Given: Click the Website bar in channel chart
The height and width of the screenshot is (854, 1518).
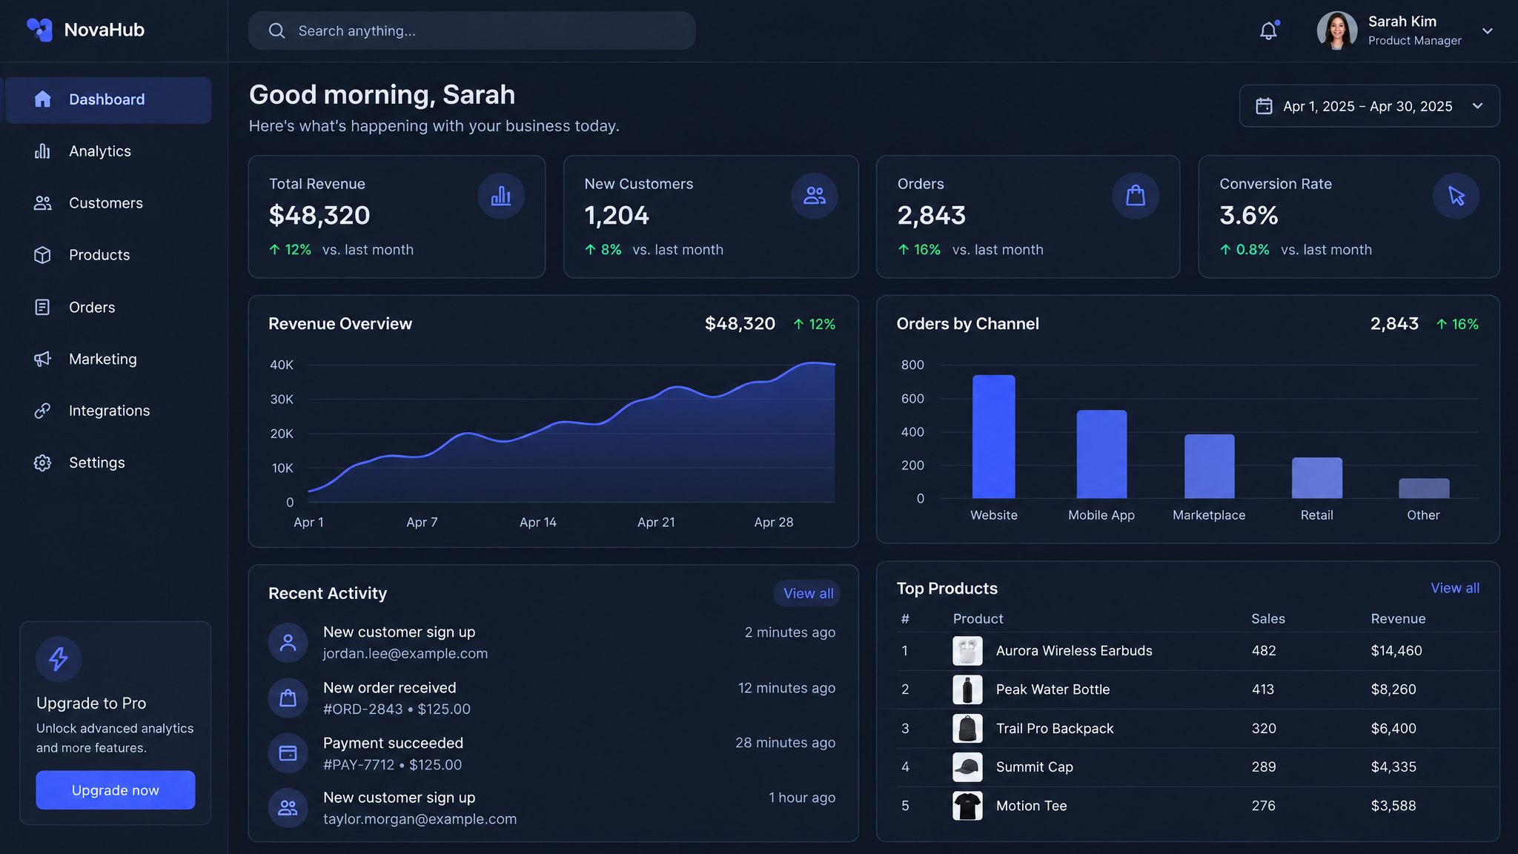Looking at the screenshot, I should click(x=994, y=437).
